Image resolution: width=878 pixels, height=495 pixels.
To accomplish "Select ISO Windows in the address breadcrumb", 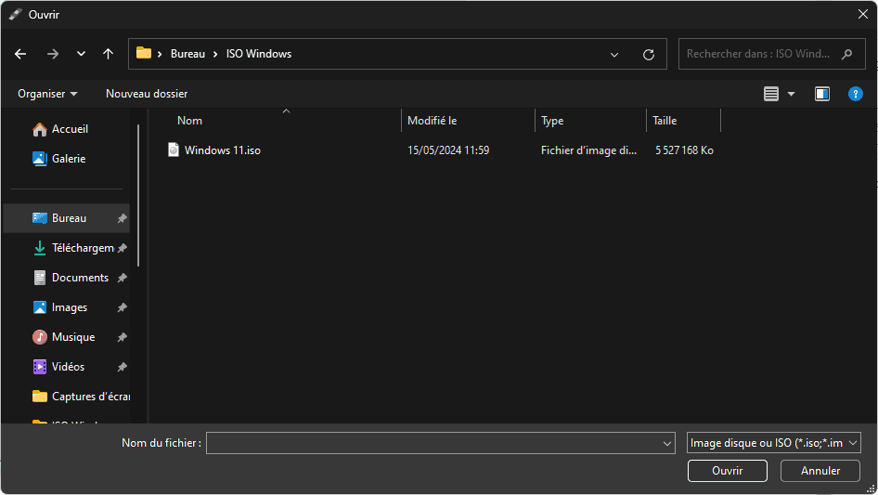I will click(x=259, y=54).
